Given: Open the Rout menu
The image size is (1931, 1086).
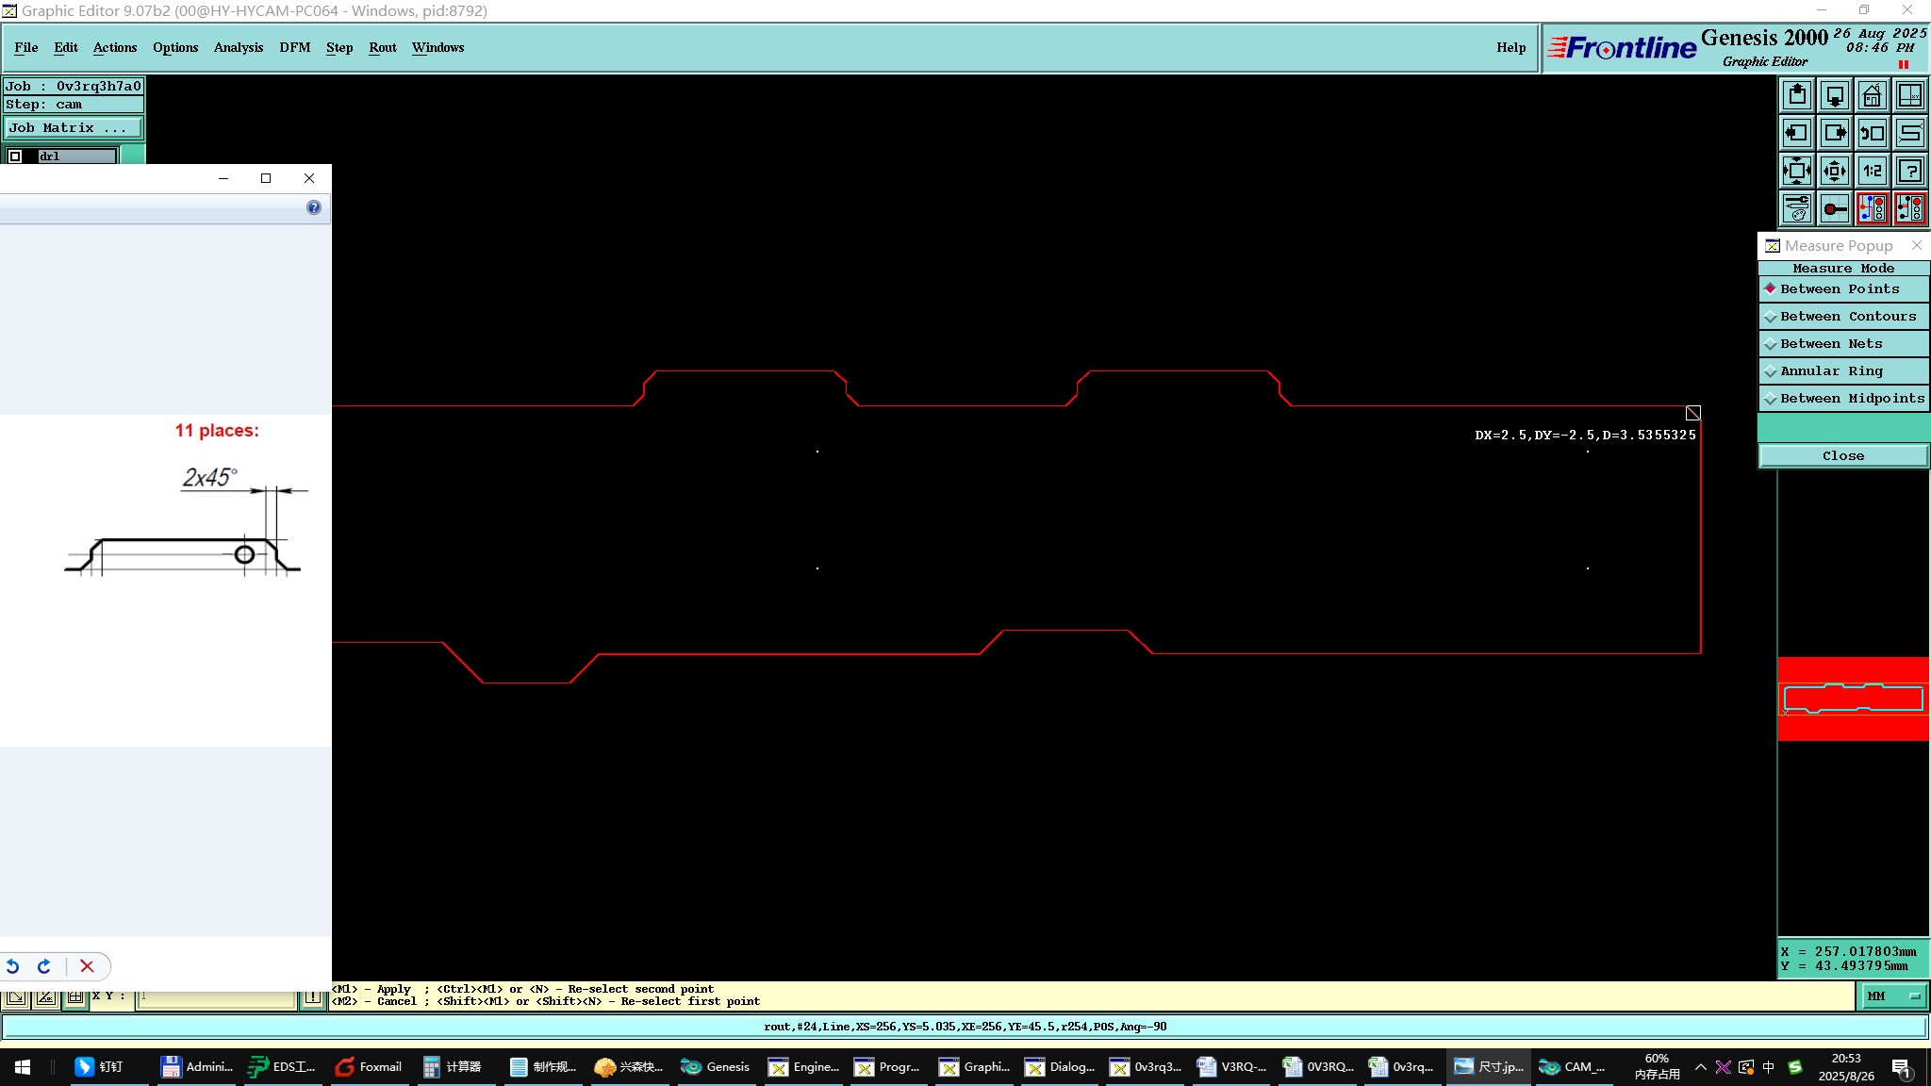Looking at the screenshot, I should (382, 47).
